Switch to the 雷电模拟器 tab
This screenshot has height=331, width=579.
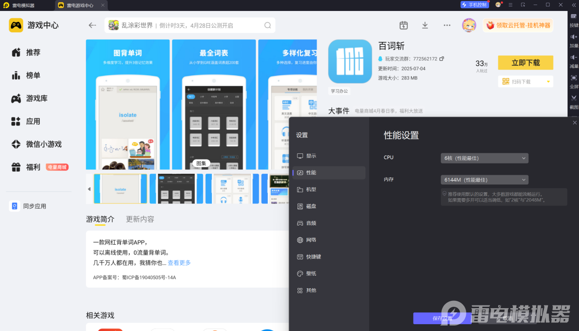pyautogui.click(x=23, y=5)
